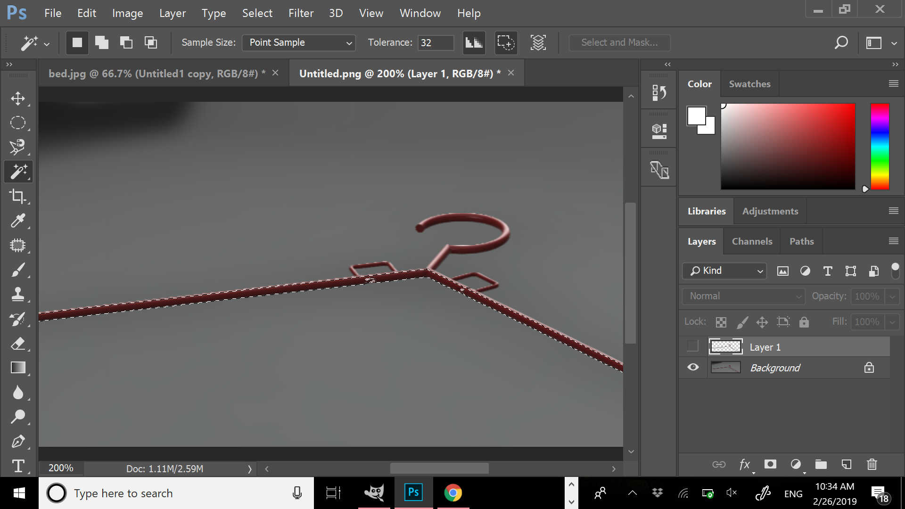This screenshot has height=509, width=905.
Task: Select the Eraser tool
Action: click(x=18, y=344)
